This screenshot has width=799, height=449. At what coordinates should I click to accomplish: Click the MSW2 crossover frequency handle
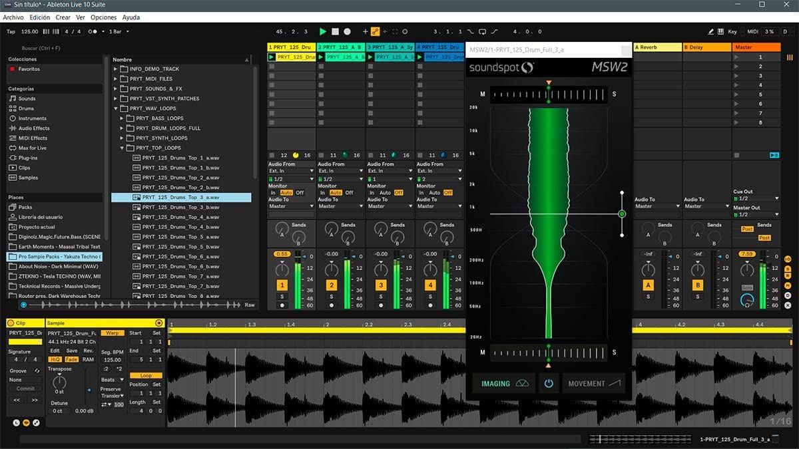[x=622, y=214]
